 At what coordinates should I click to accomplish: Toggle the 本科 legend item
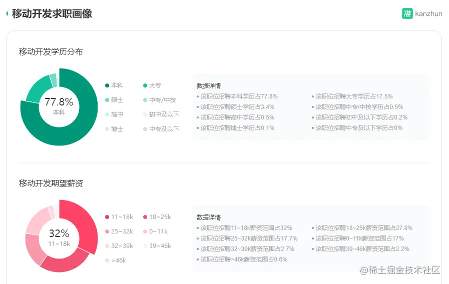click(x=114, y=85)
